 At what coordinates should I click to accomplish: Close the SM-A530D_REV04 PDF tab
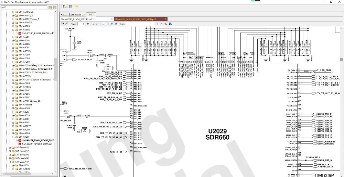pyautogui.click(x=111, y=19)
